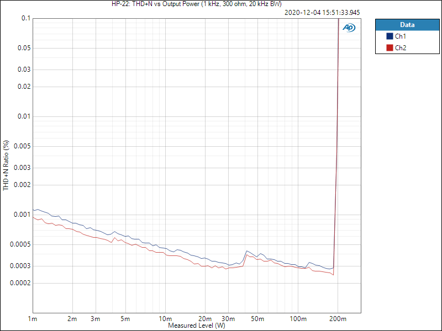Click the 2m x-axis tick label
The width and height of the screenshot is (442, 331).
(72, 319)
